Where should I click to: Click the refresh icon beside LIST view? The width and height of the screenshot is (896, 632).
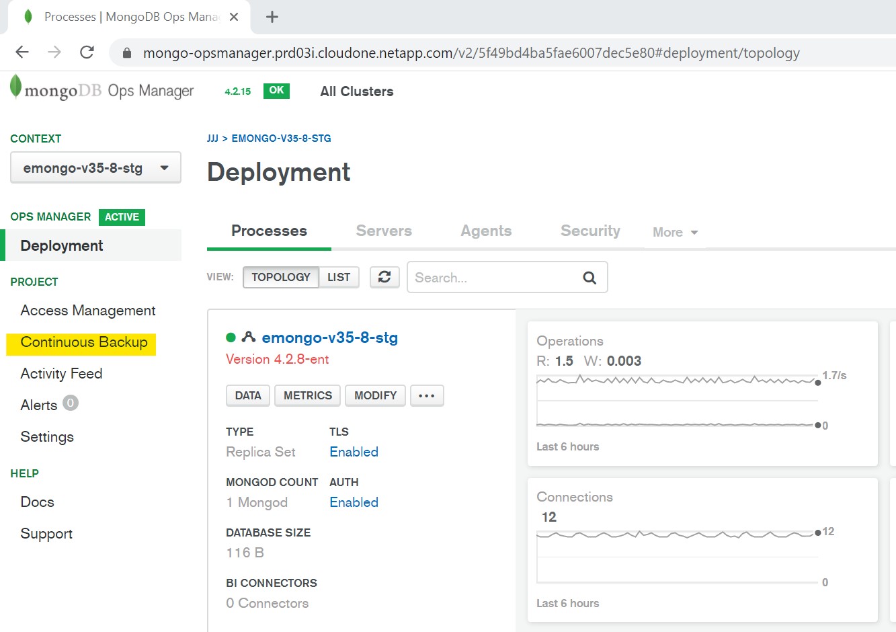point(384,277)
